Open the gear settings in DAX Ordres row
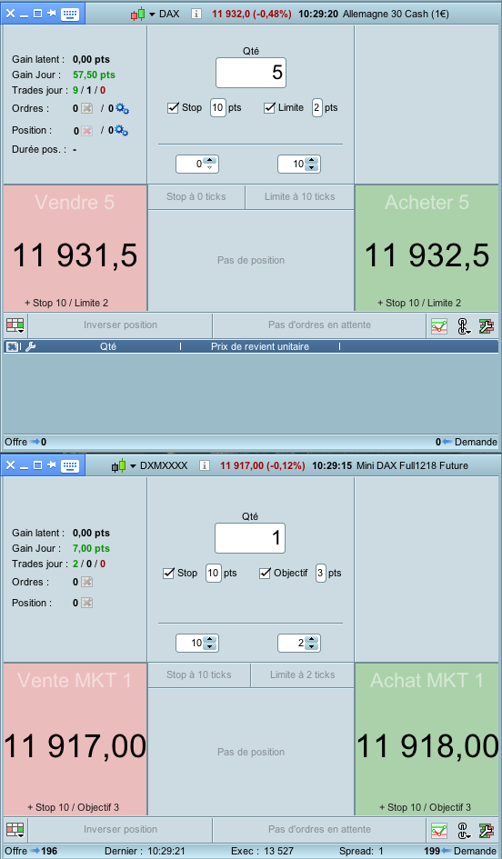 [x=122, y=108]
